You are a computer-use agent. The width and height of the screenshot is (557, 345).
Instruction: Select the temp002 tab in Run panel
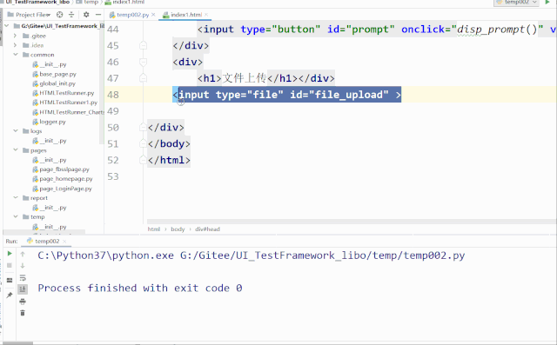click(x=47, y=241)
